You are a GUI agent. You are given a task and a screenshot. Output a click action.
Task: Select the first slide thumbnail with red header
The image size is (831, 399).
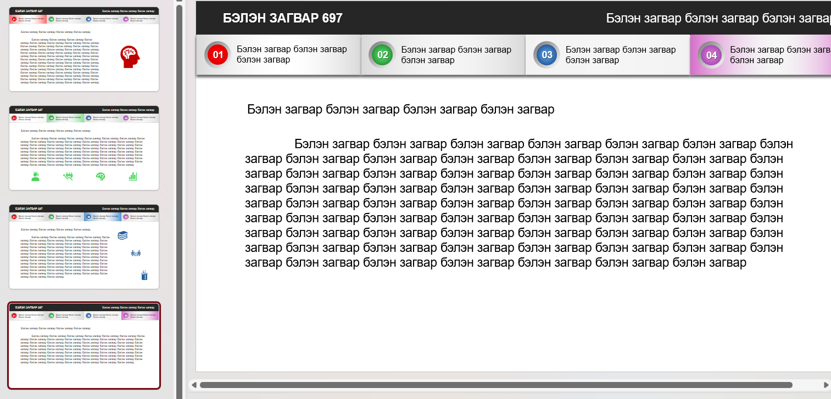pos(84,49)
